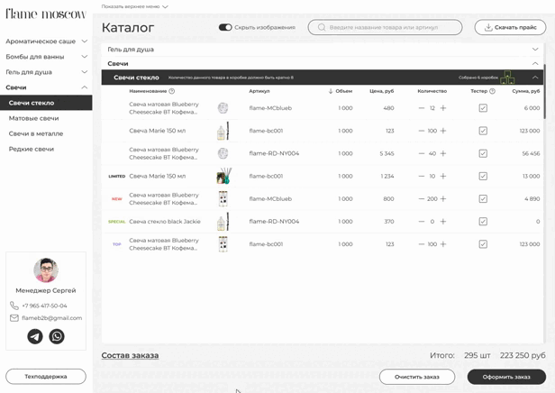Open product thumbnail in the LIMITED row

pyautogui.click(x=223, y=176)
